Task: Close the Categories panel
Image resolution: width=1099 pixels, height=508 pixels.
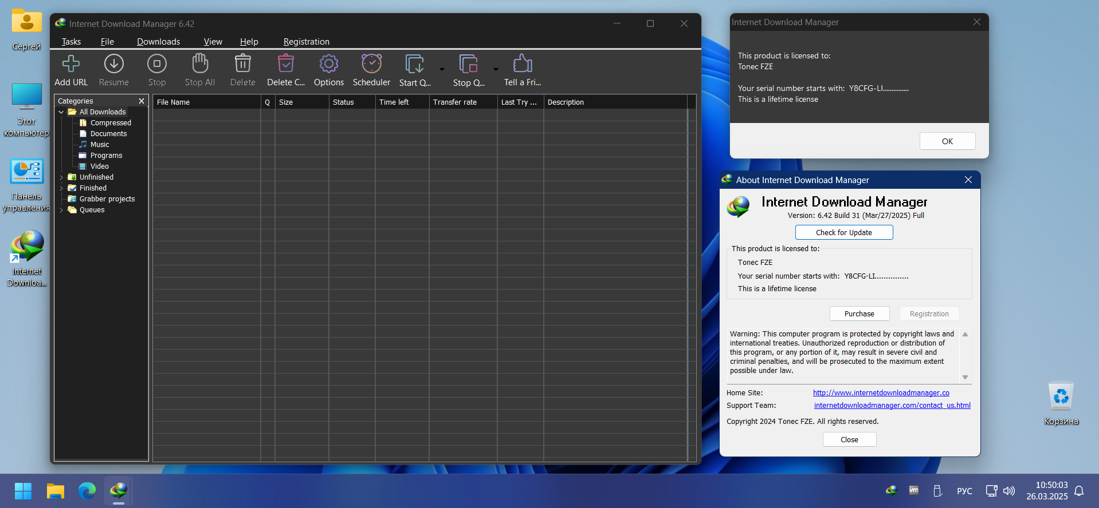Action: tap(142, 101)
